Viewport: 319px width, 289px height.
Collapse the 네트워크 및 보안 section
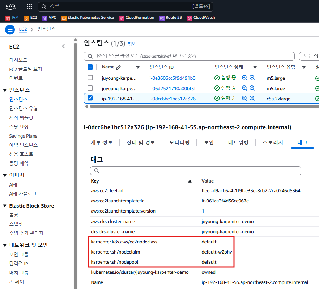(x=5, y=245)
